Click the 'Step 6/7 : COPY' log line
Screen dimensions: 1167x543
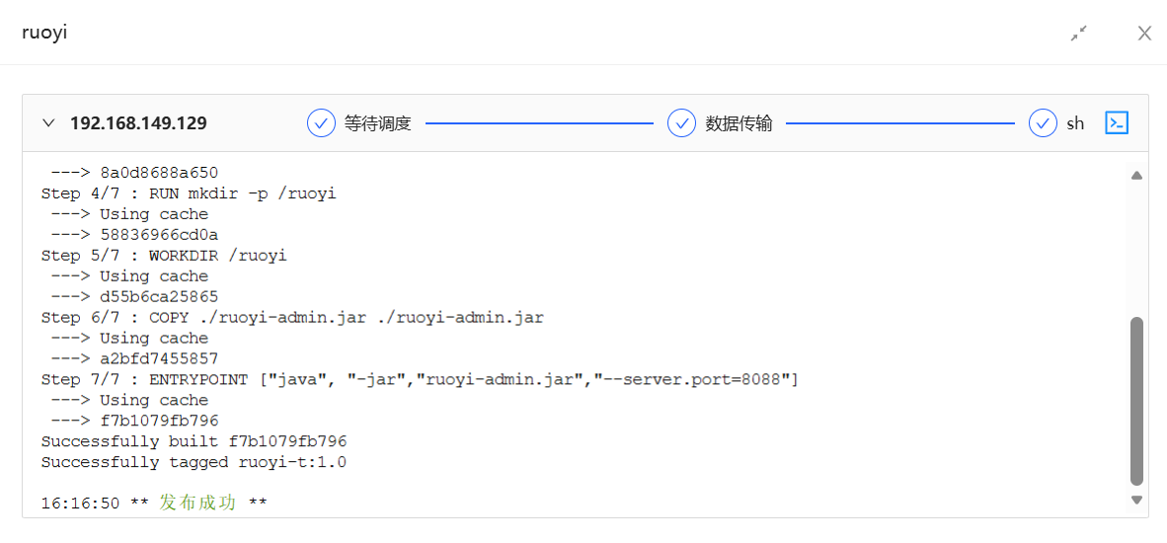click(292, 318)
